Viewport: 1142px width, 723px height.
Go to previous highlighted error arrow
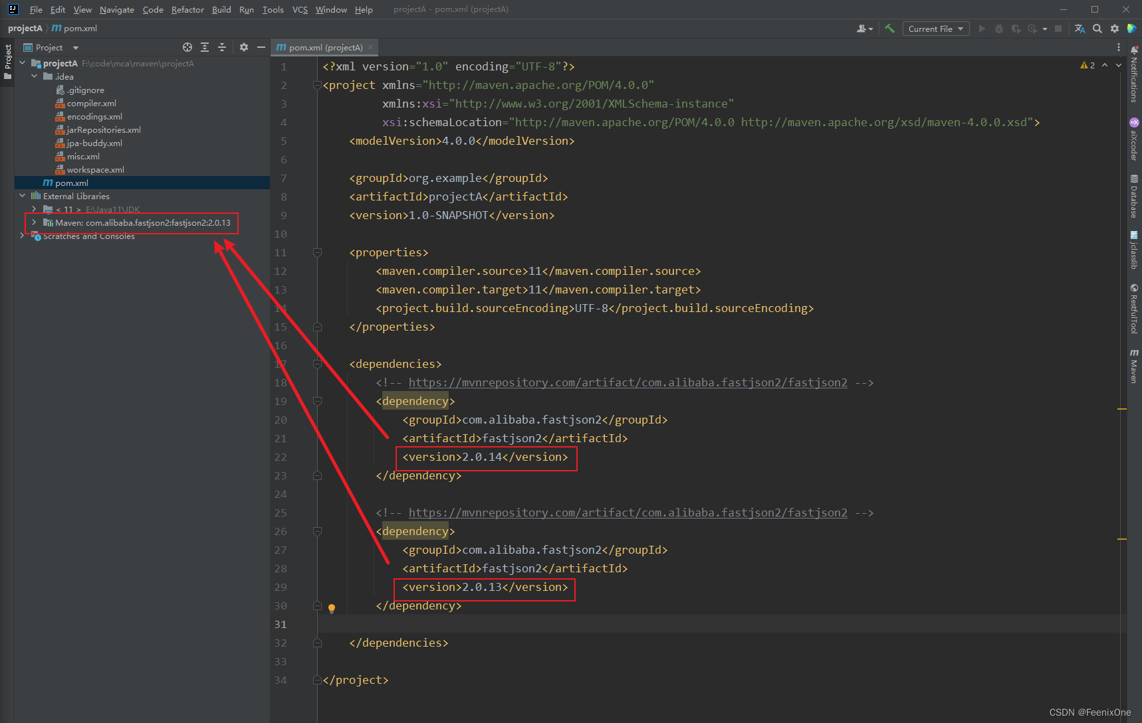coord(1105,65)
